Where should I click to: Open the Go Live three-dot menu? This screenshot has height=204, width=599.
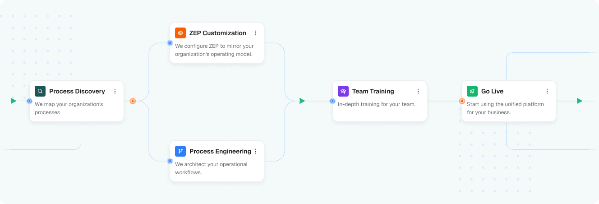[547, 91]
